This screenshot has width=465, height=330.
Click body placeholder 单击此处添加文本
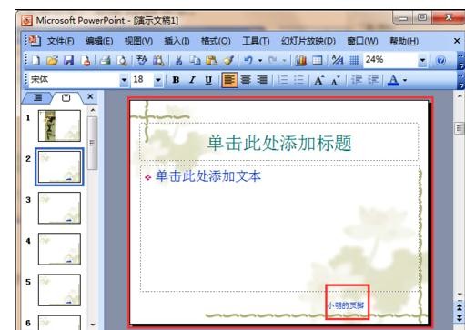(x=279, y=228)
